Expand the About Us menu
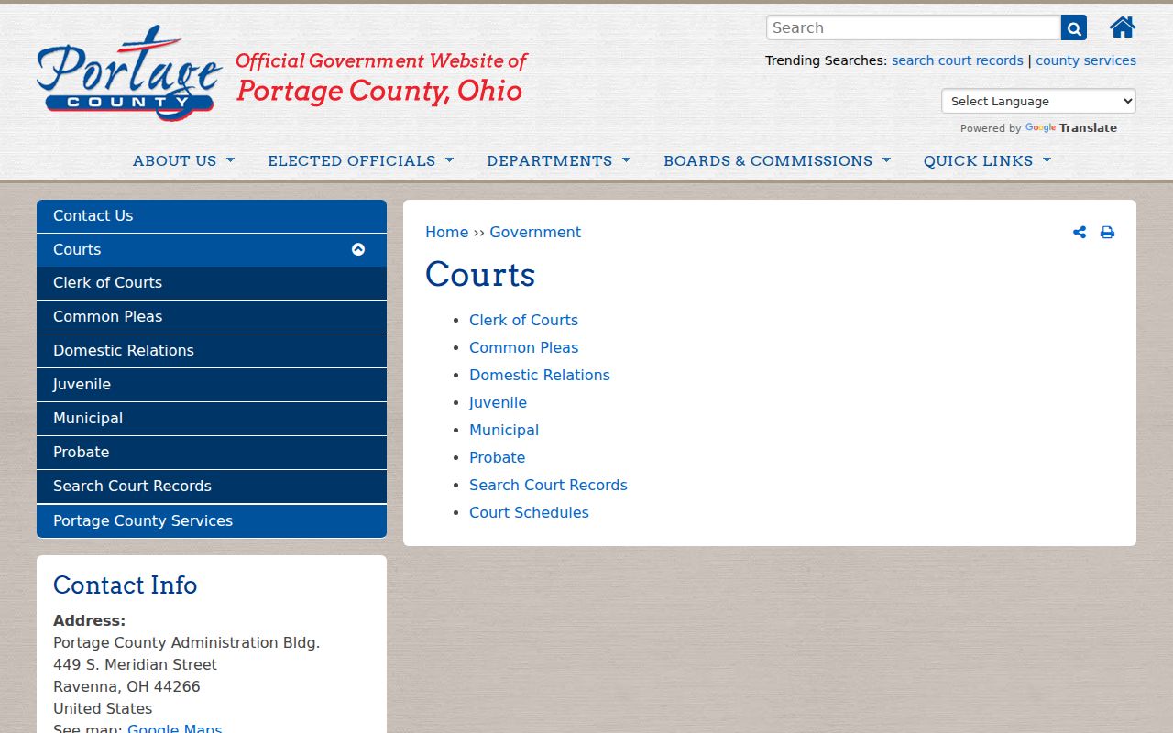The width and height of the screenshot is (1173, 733). tap(183, 160)
